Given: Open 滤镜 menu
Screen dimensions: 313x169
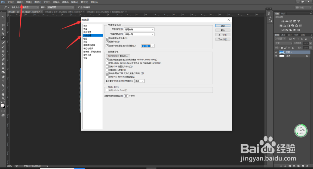Looking at the screenshot, I should point(65,2).
